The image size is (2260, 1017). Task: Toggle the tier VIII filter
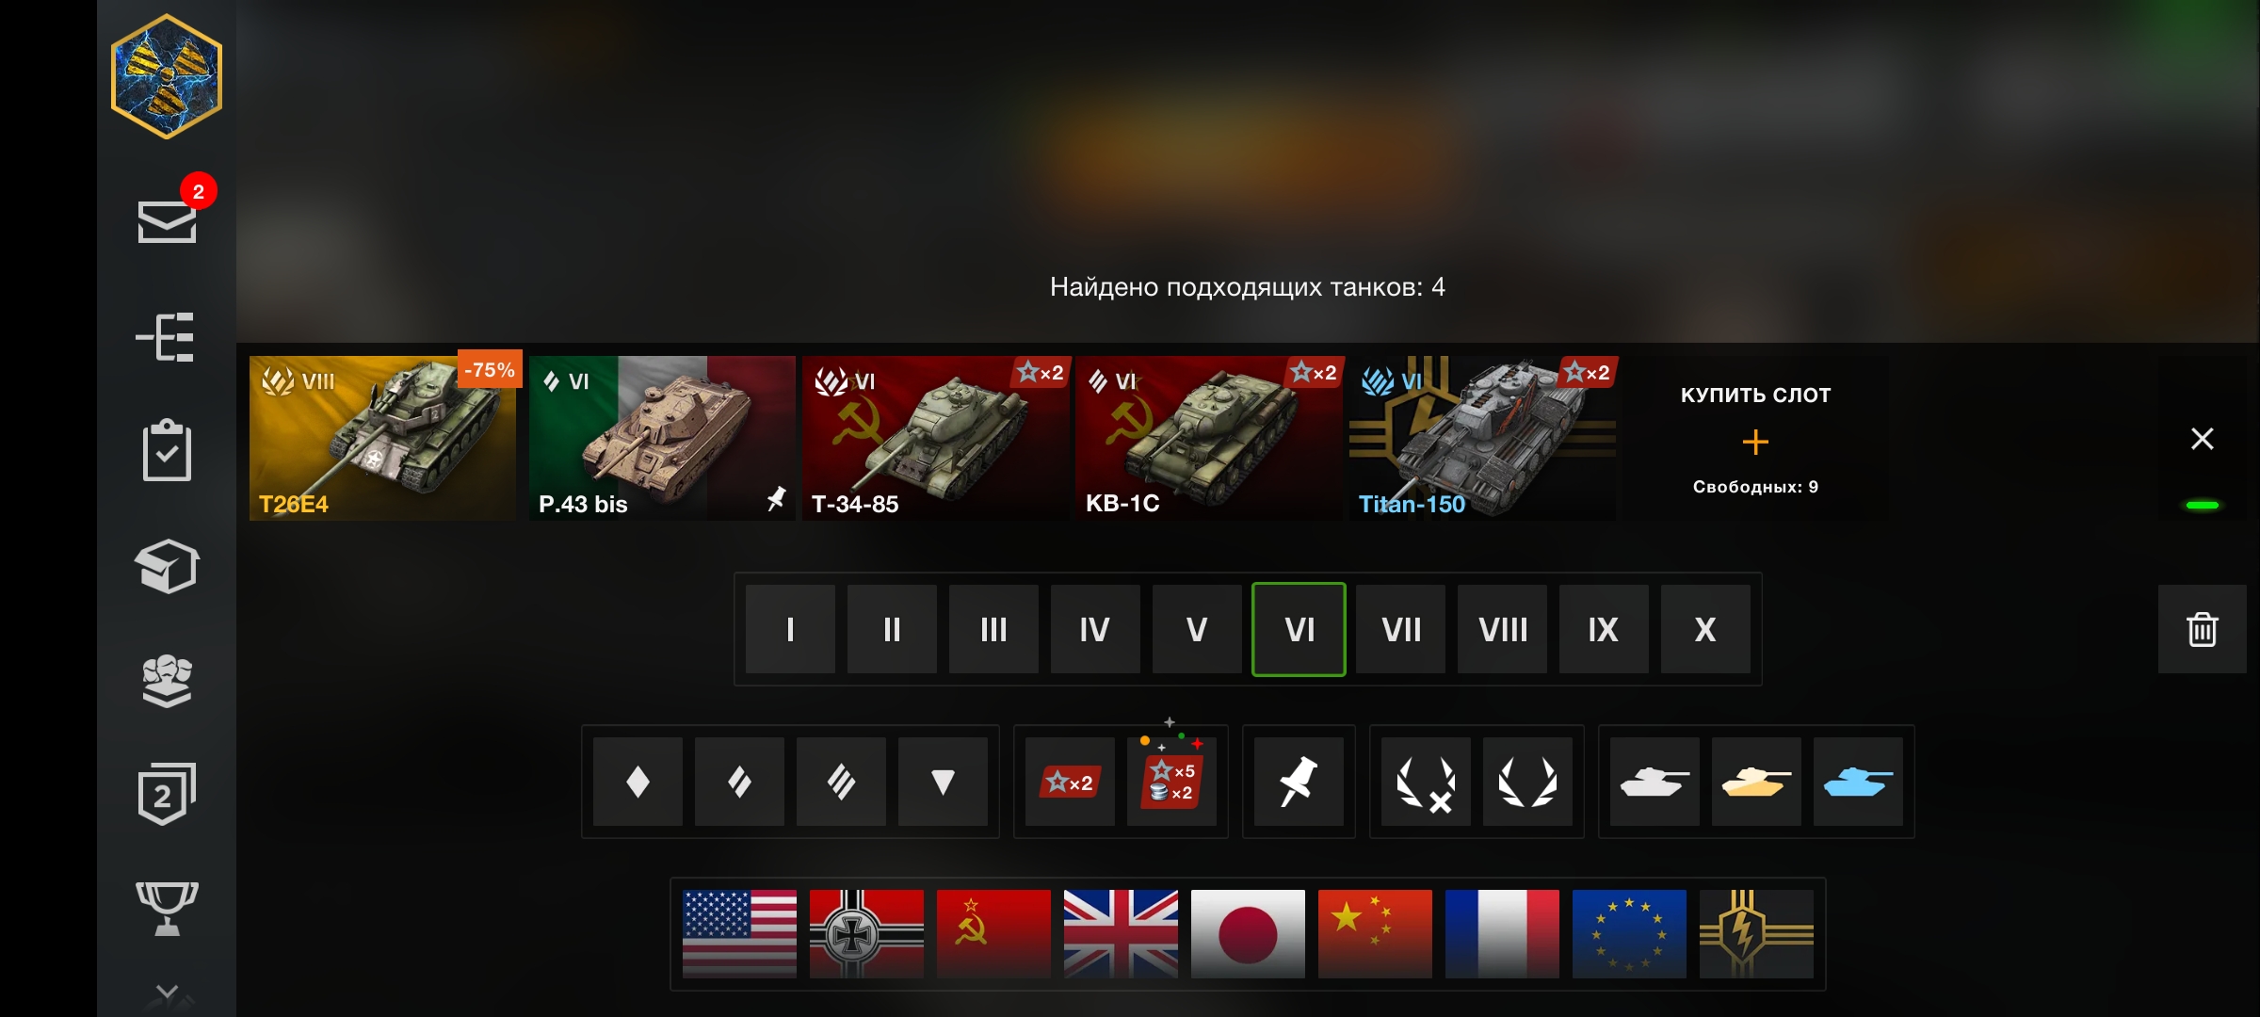1502,629
